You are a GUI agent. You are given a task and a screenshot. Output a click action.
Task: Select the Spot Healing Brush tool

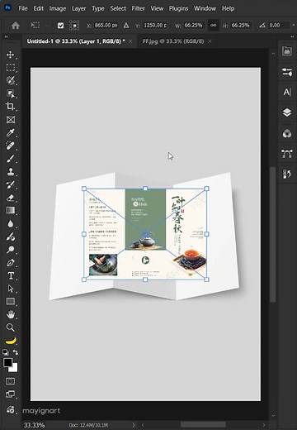[11, 146]
